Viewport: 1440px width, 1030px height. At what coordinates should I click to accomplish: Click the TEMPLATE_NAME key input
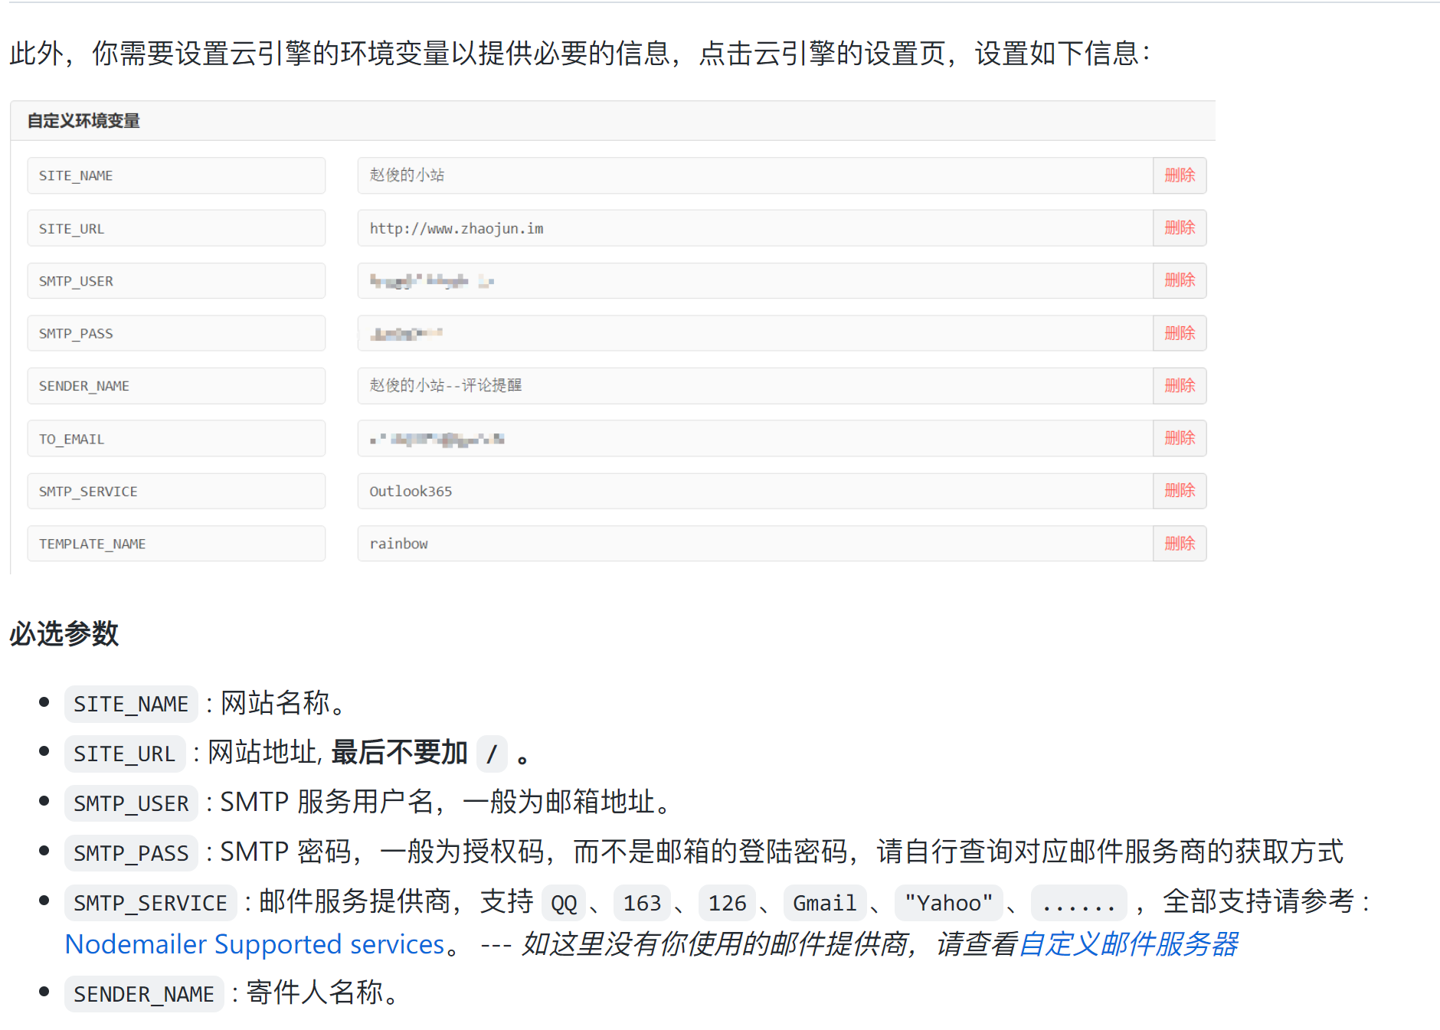(176, 544)
